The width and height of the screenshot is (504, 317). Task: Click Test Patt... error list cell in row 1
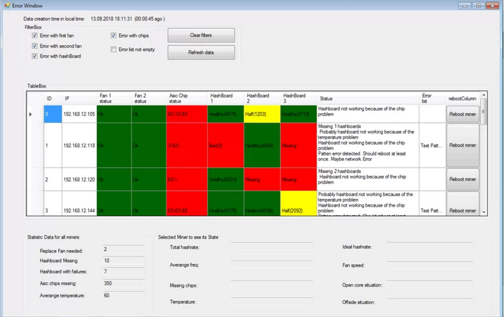(433, 145)
